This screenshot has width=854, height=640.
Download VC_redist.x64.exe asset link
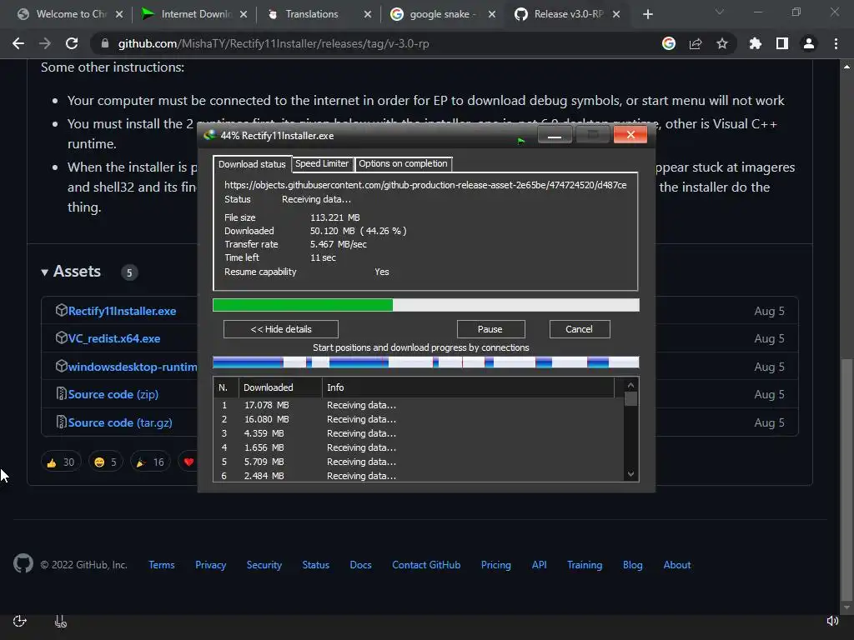point(113,338)
